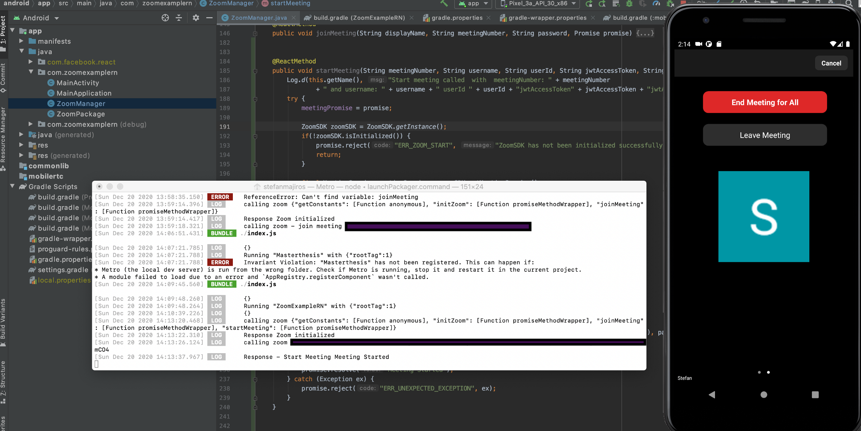Click the teal S avatar tile
The width and height of the screenshot is (861, 431).
[763, 217]
